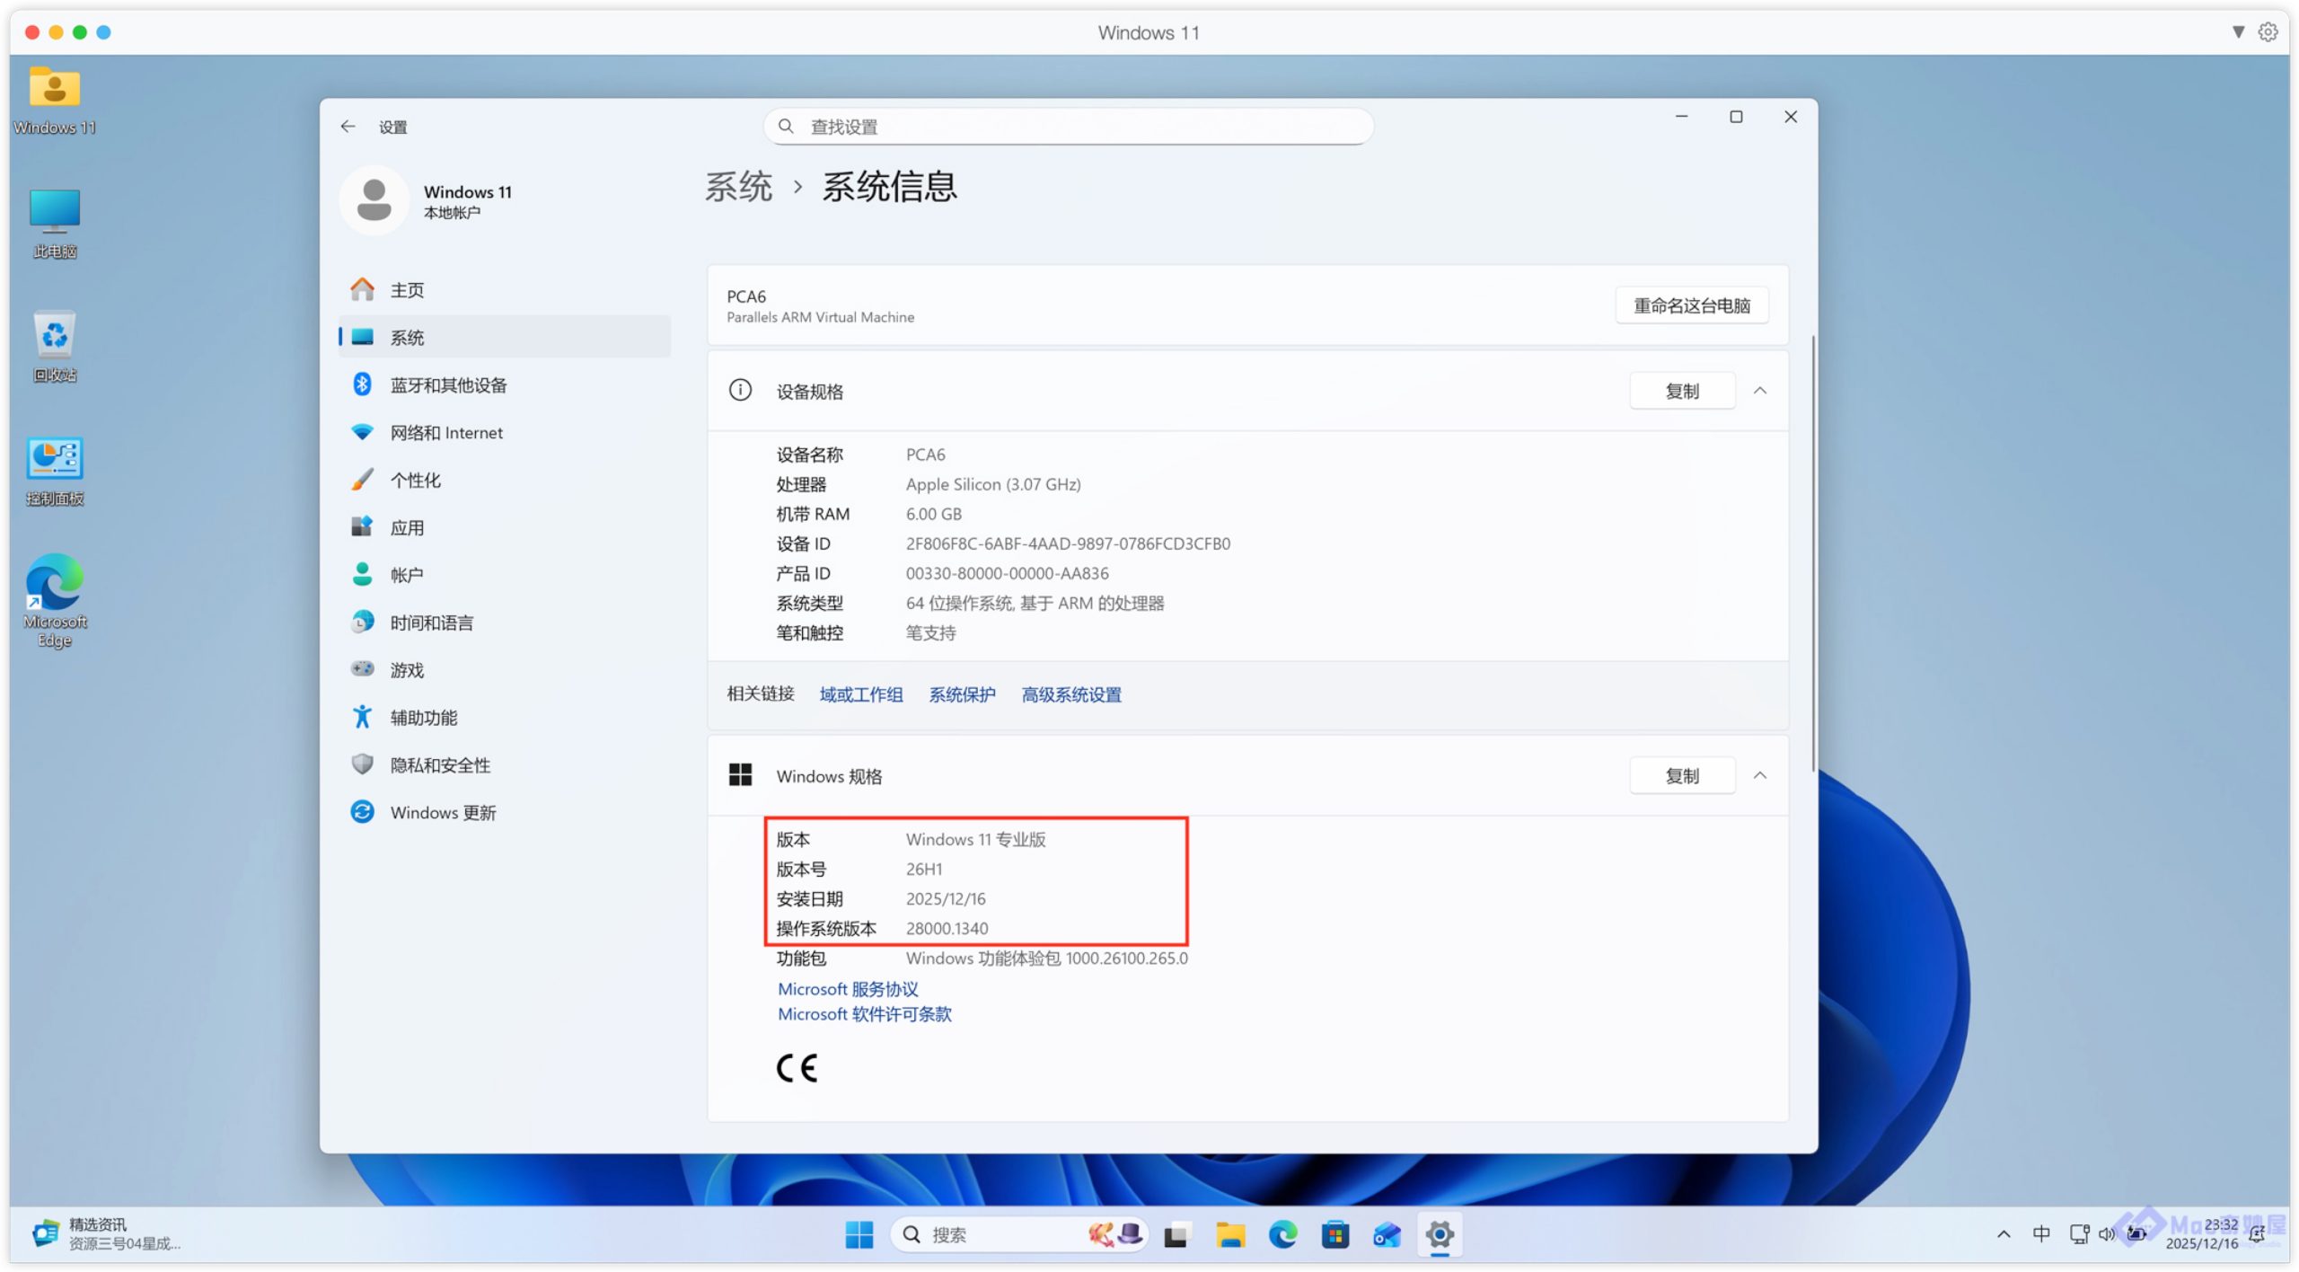Open Accessibility settings in sidebar
This screenshot has width=2299, height=1272.
(x=423, y=718)
